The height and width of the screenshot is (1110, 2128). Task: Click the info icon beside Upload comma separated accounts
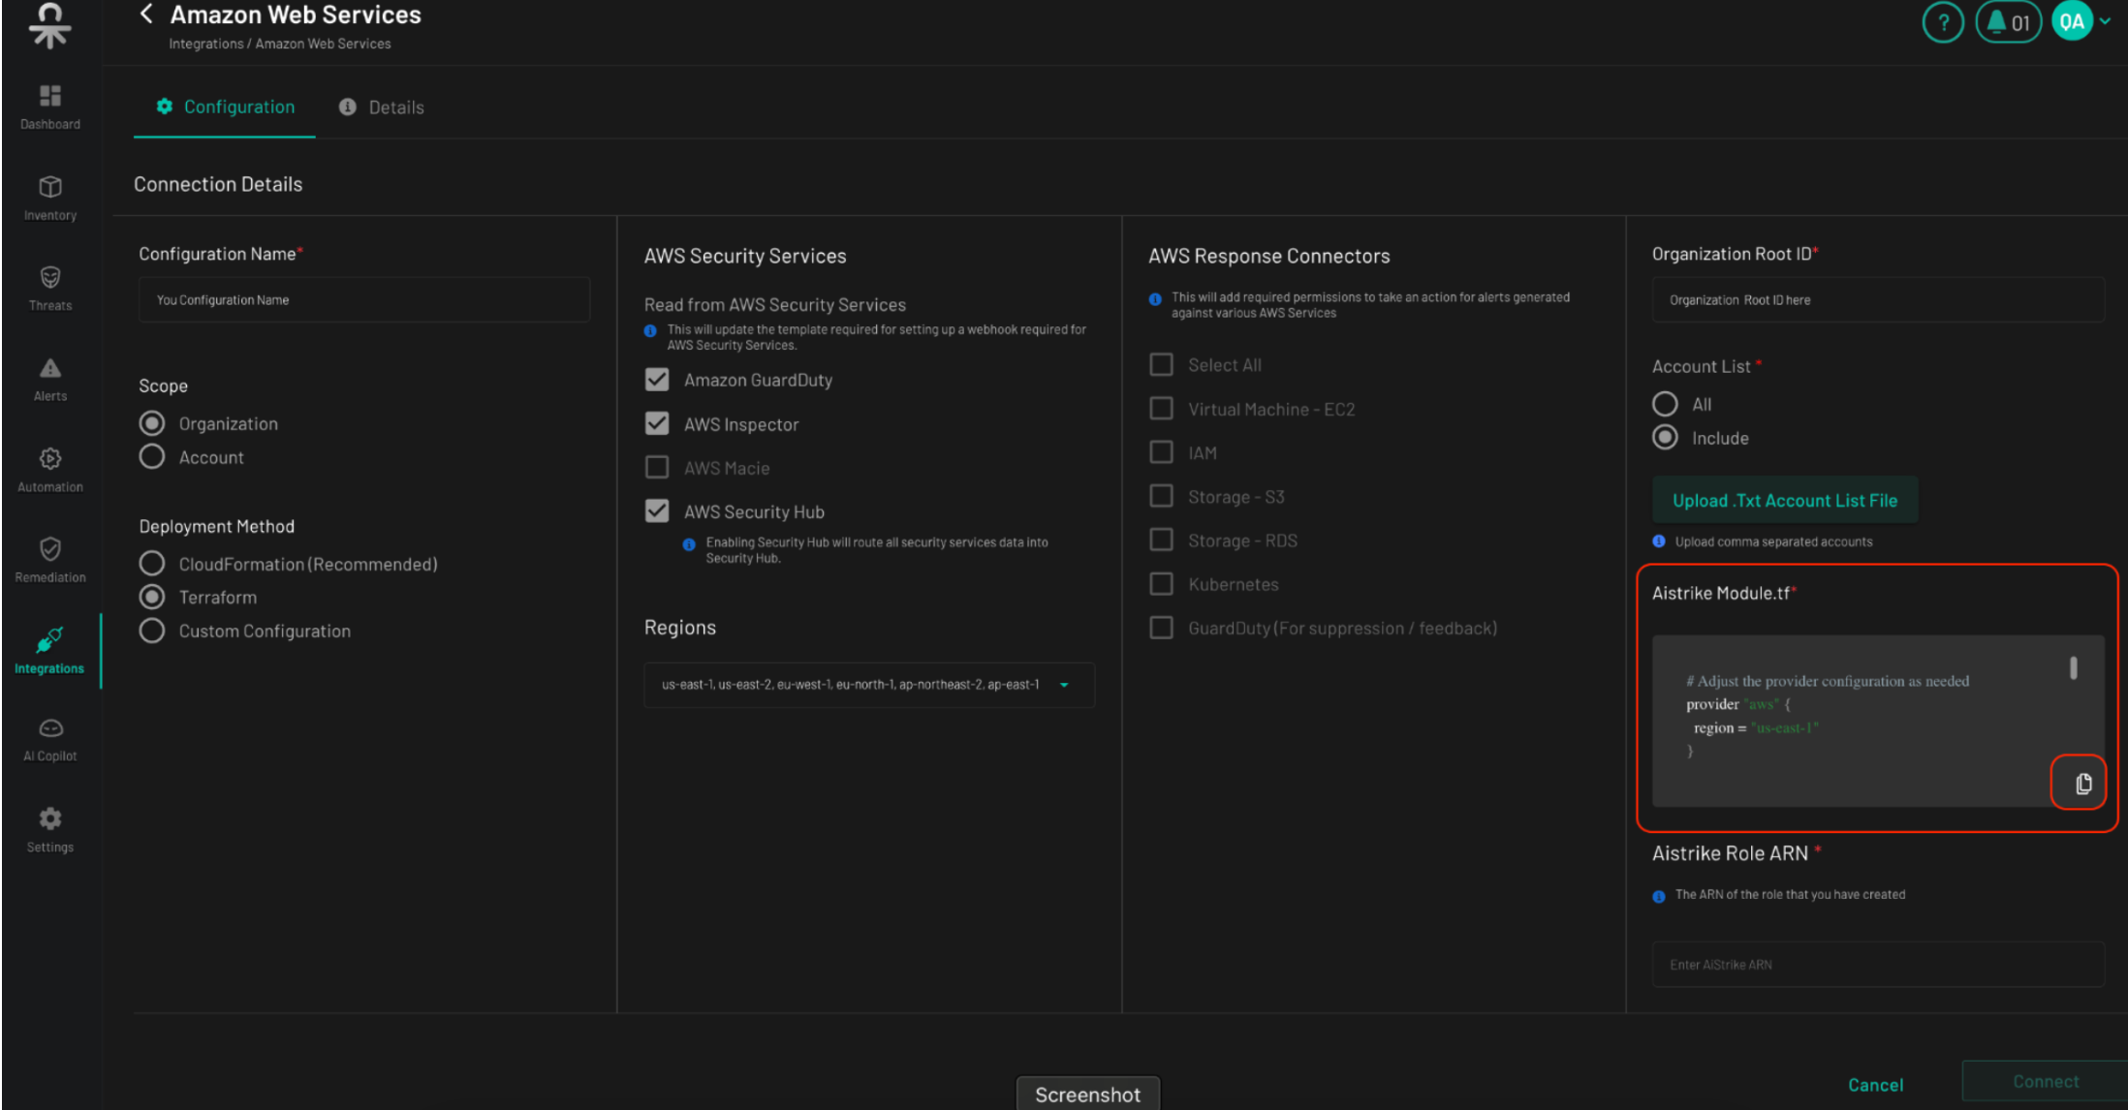1659,541
